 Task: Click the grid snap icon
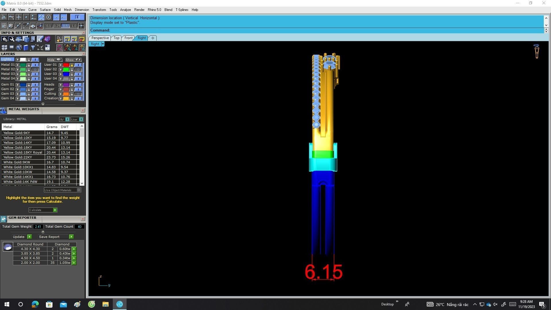[x=82, y=26]
